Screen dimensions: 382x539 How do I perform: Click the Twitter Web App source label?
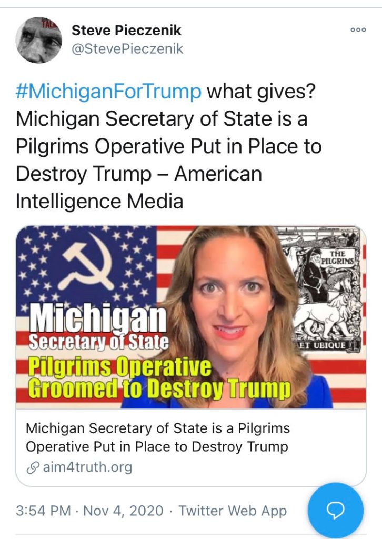click(233, 511)
